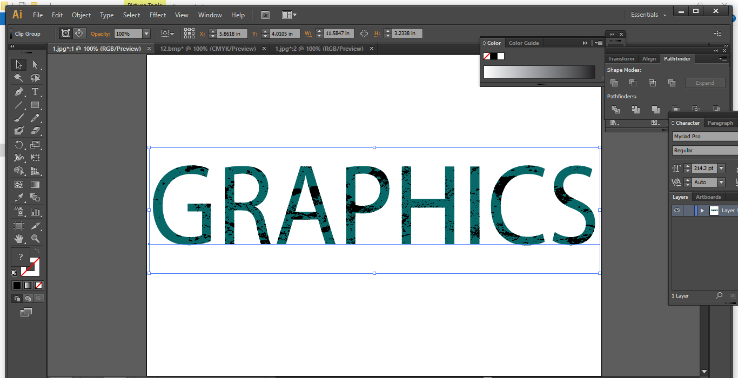Click the Unite shape mode icon
Screen dimensions: 738x378
click(614, 83)
